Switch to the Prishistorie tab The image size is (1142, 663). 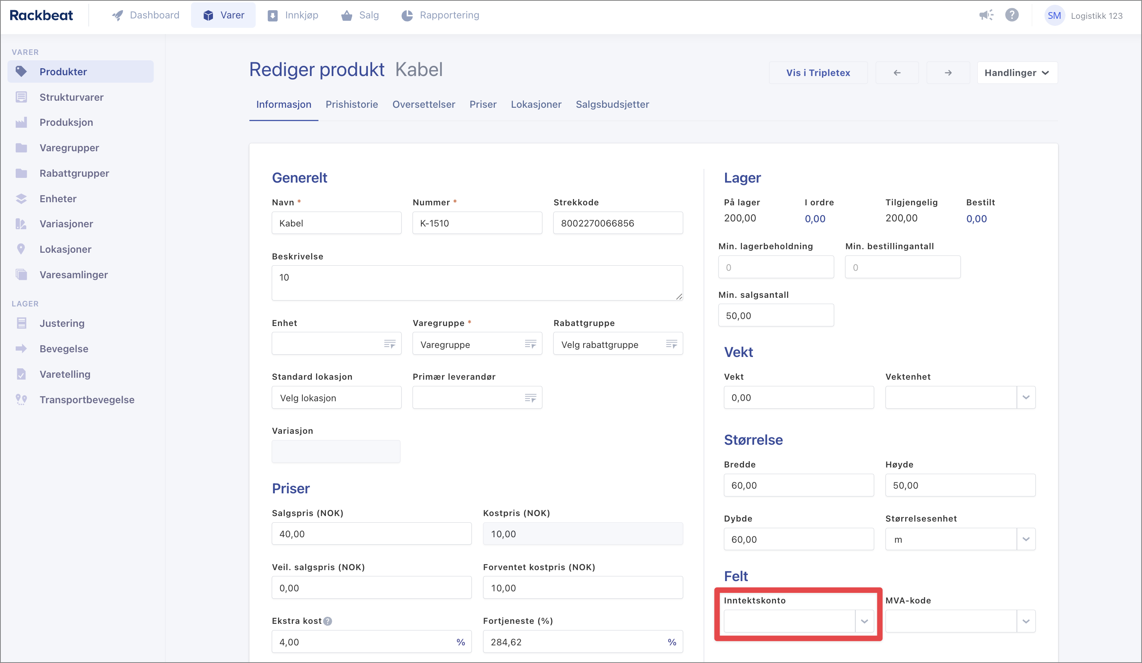tap(352, 105)
